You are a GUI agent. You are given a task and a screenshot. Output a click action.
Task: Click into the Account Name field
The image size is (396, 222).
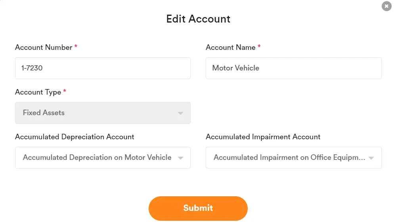[x=293, y=68]
